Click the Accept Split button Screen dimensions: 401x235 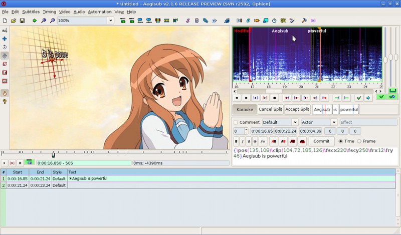(297, 109)
